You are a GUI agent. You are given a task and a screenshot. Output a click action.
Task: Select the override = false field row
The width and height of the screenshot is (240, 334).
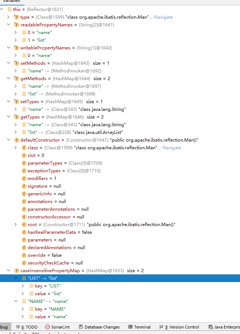[x=120, y=255]
